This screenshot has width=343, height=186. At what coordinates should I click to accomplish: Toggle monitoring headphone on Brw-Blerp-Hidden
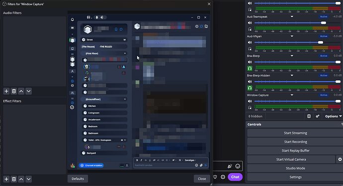[x=250, y=88]
